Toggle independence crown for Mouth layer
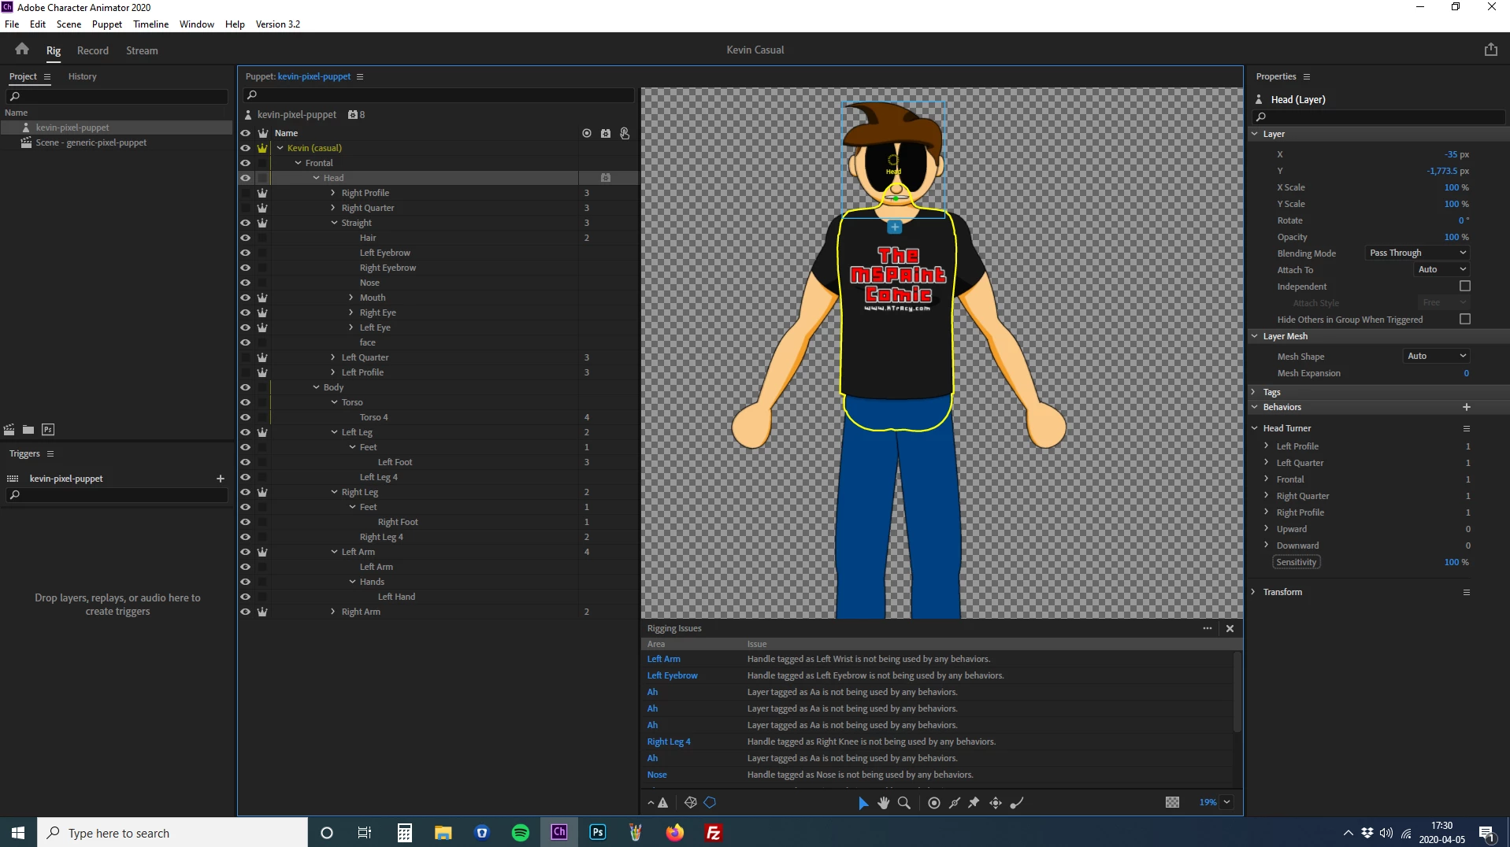The width and height of the screenshot is (1510, 847). [262, 298]
